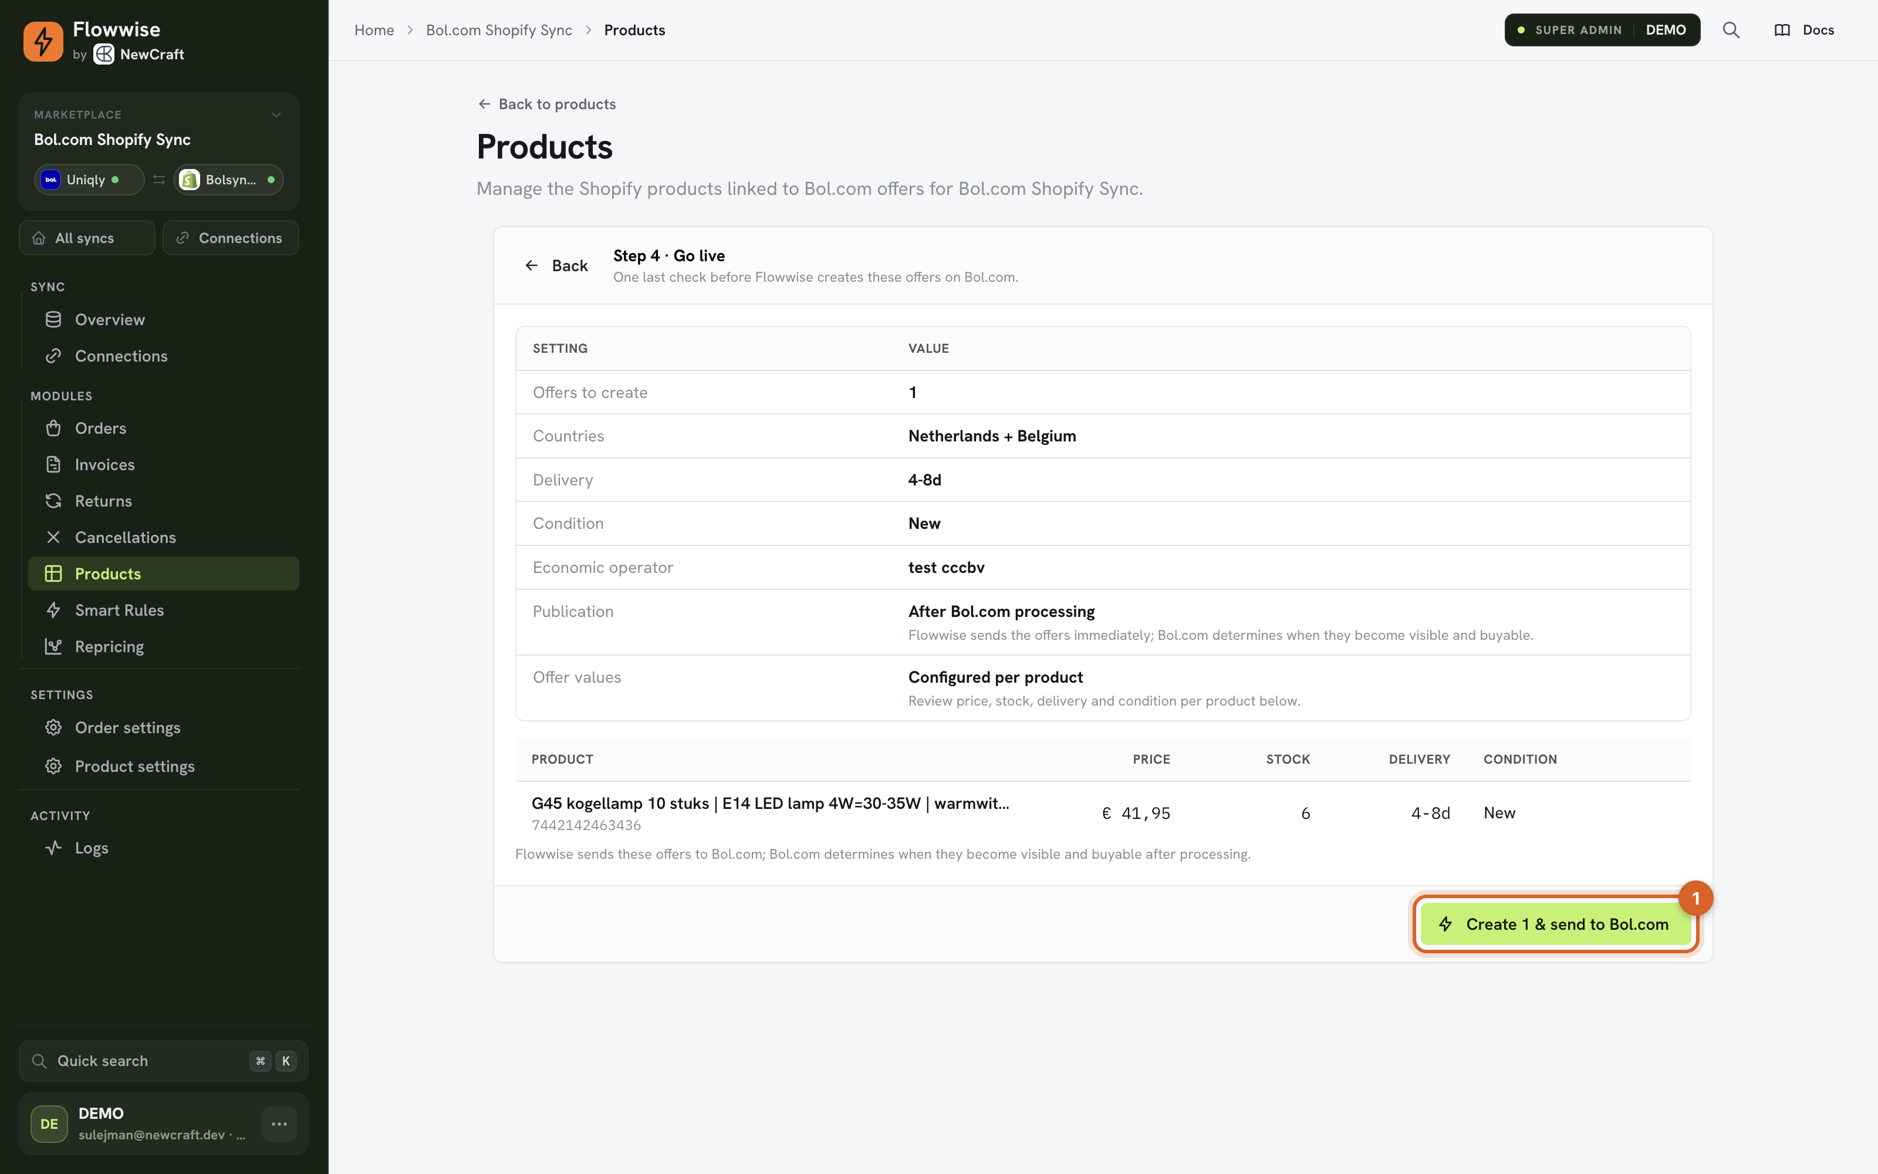Screen dimensions: 1878x1174
Task: Click the Smart Rules bolt icon
Action: point(53,610)
